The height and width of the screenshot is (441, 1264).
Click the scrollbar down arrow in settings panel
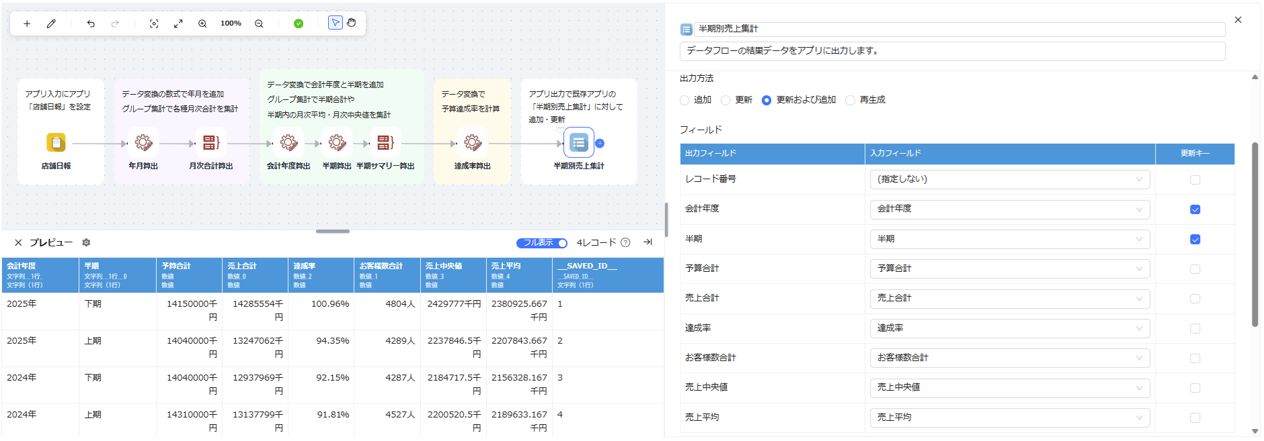click(x=1255, y=431)
